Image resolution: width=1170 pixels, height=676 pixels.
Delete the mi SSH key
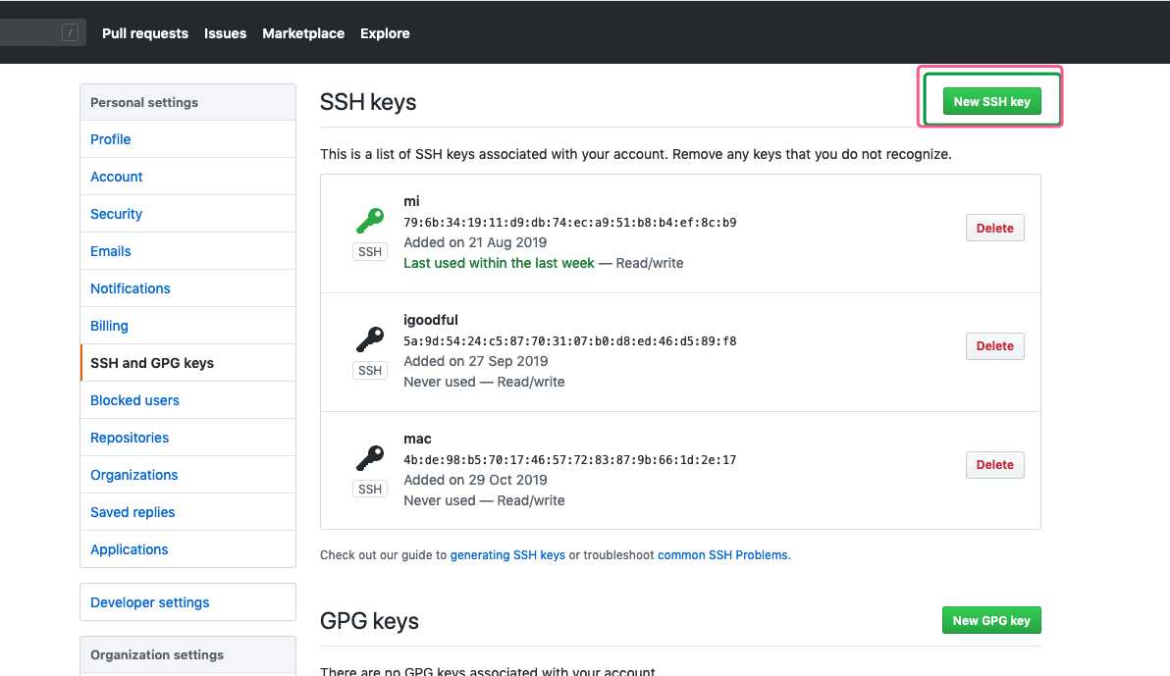994,229
